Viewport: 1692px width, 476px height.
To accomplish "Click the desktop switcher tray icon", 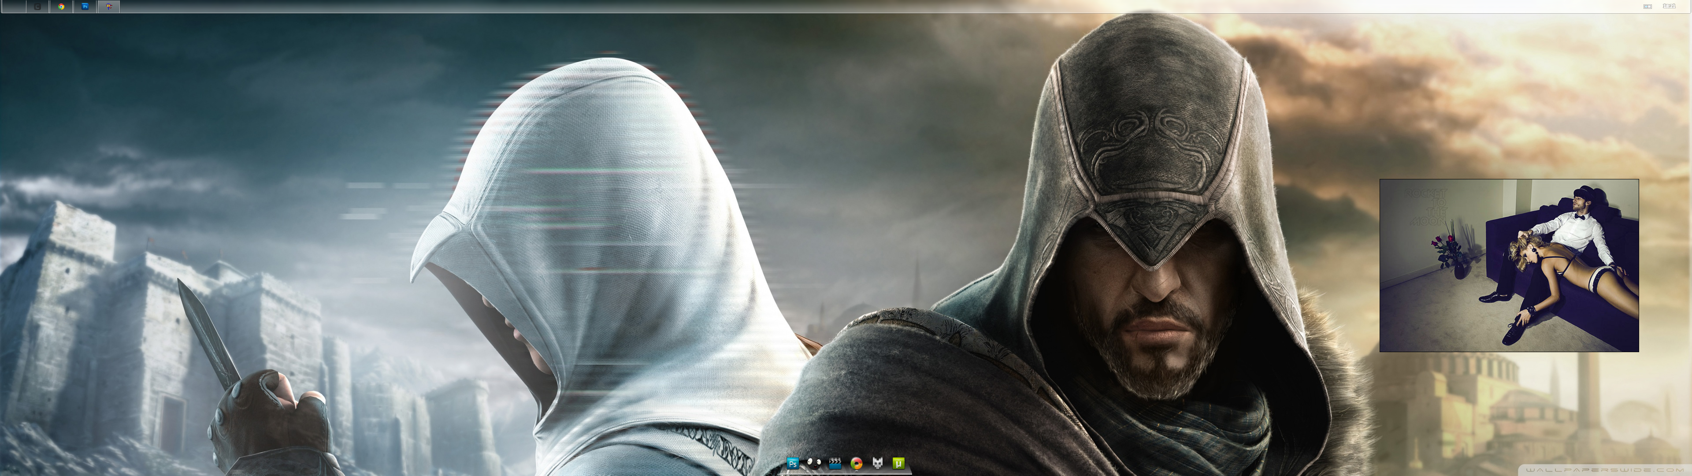I will (x=1647, y=7).
